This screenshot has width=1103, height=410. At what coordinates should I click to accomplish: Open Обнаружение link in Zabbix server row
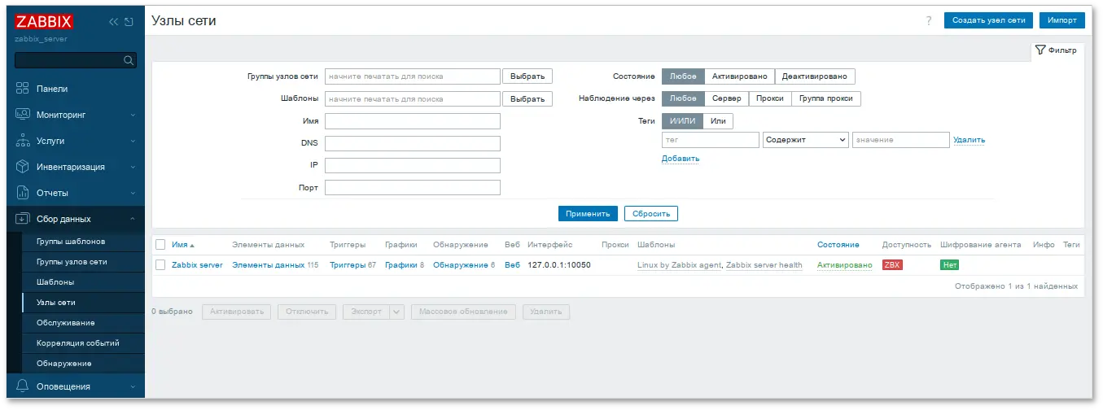pos(461,265)
